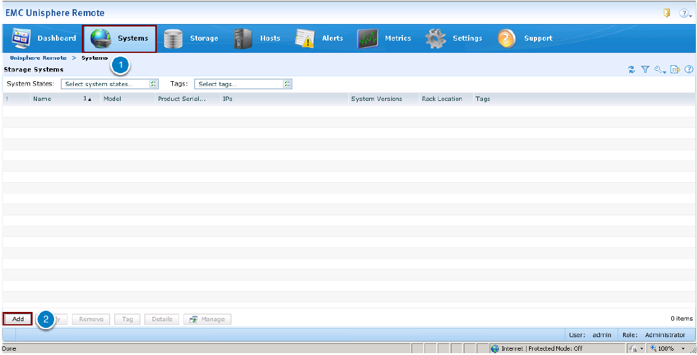This screenshot has height=355, width=697.
Task: Click the Add button
Action: (18, 319)
